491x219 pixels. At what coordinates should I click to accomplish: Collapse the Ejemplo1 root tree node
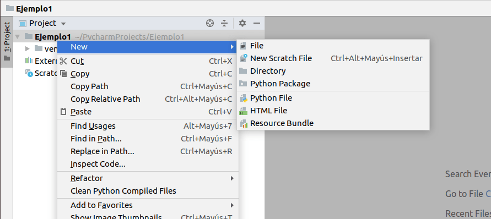[x=18, y=37]
